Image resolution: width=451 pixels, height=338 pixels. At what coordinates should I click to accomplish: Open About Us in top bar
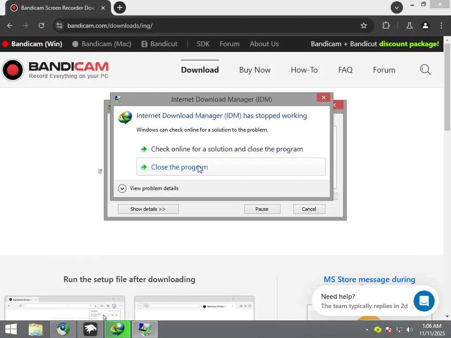tap(264, 44)
